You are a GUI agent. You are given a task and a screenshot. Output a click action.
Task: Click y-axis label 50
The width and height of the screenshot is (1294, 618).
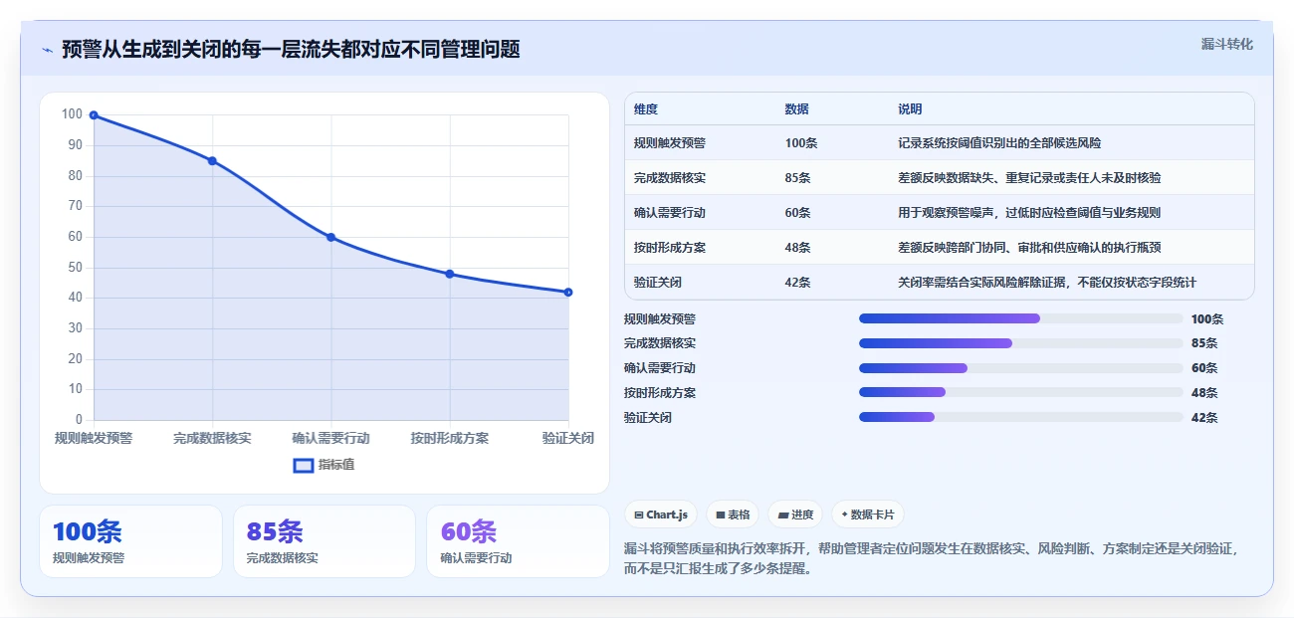(x=75, y=267)
